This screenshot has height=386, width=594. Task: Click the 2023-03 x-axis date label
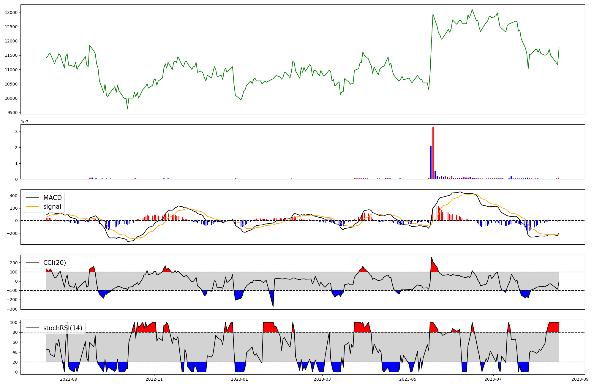322,379
